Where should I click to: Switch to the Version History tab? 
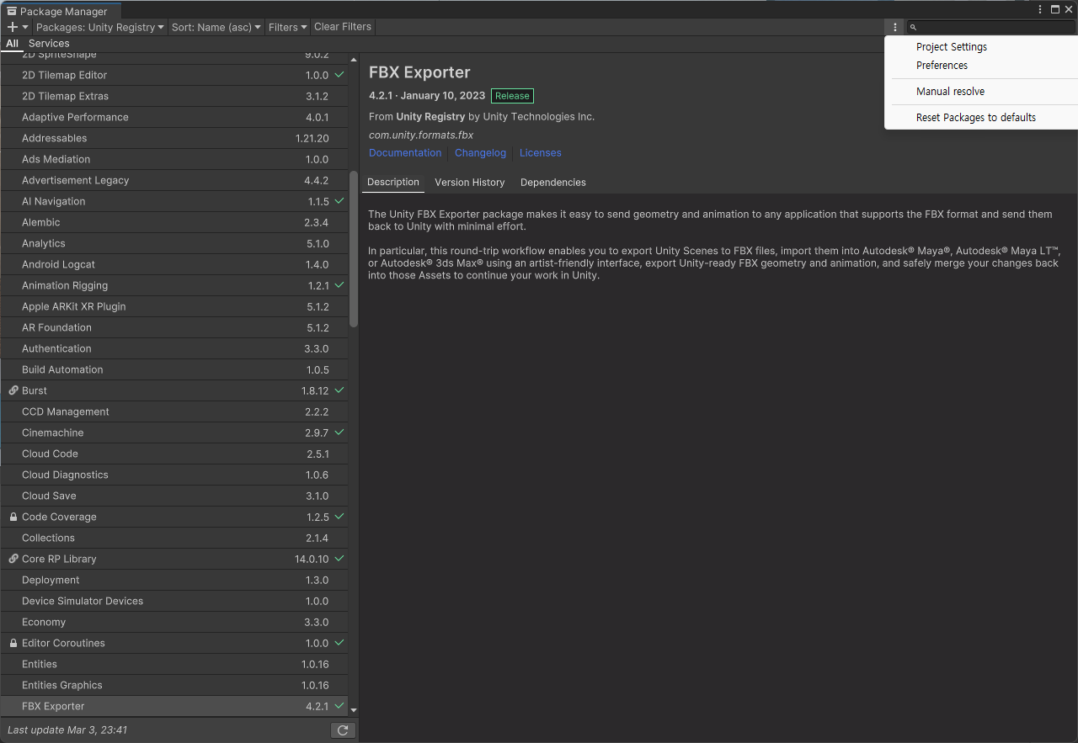tap(469, 183)
